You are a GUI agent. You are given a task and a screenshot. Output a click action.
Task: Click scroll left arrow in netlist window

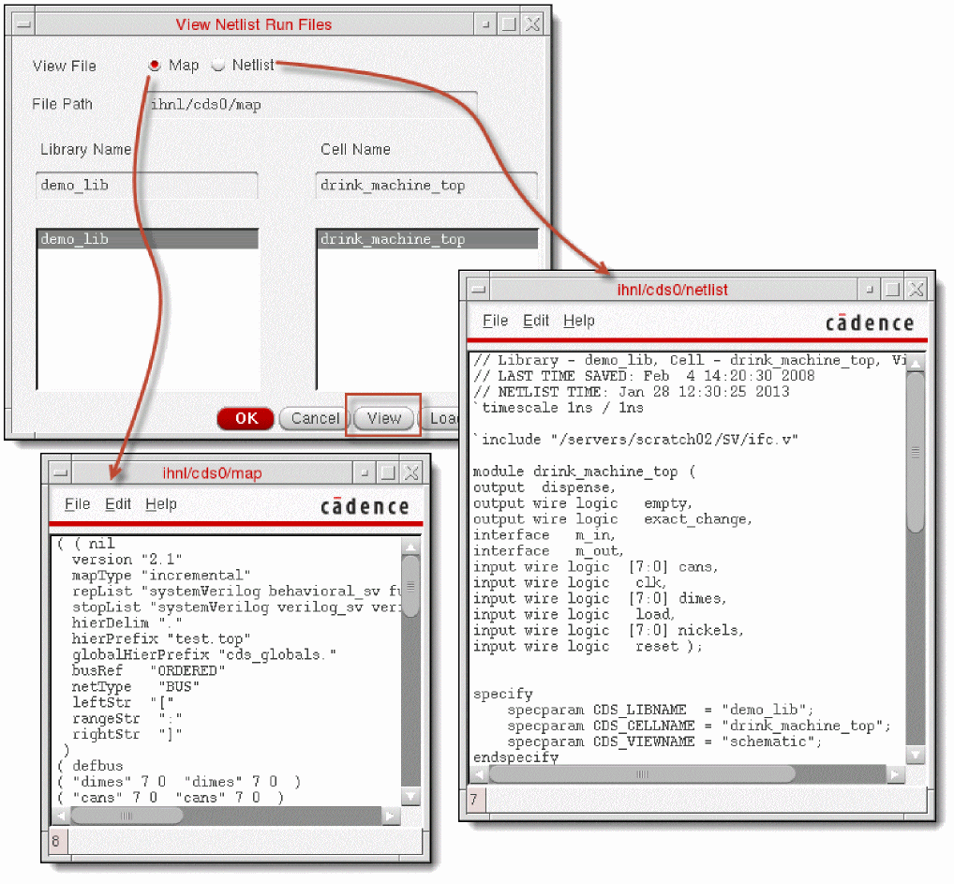pyautogui.click(x=480, y=774)
